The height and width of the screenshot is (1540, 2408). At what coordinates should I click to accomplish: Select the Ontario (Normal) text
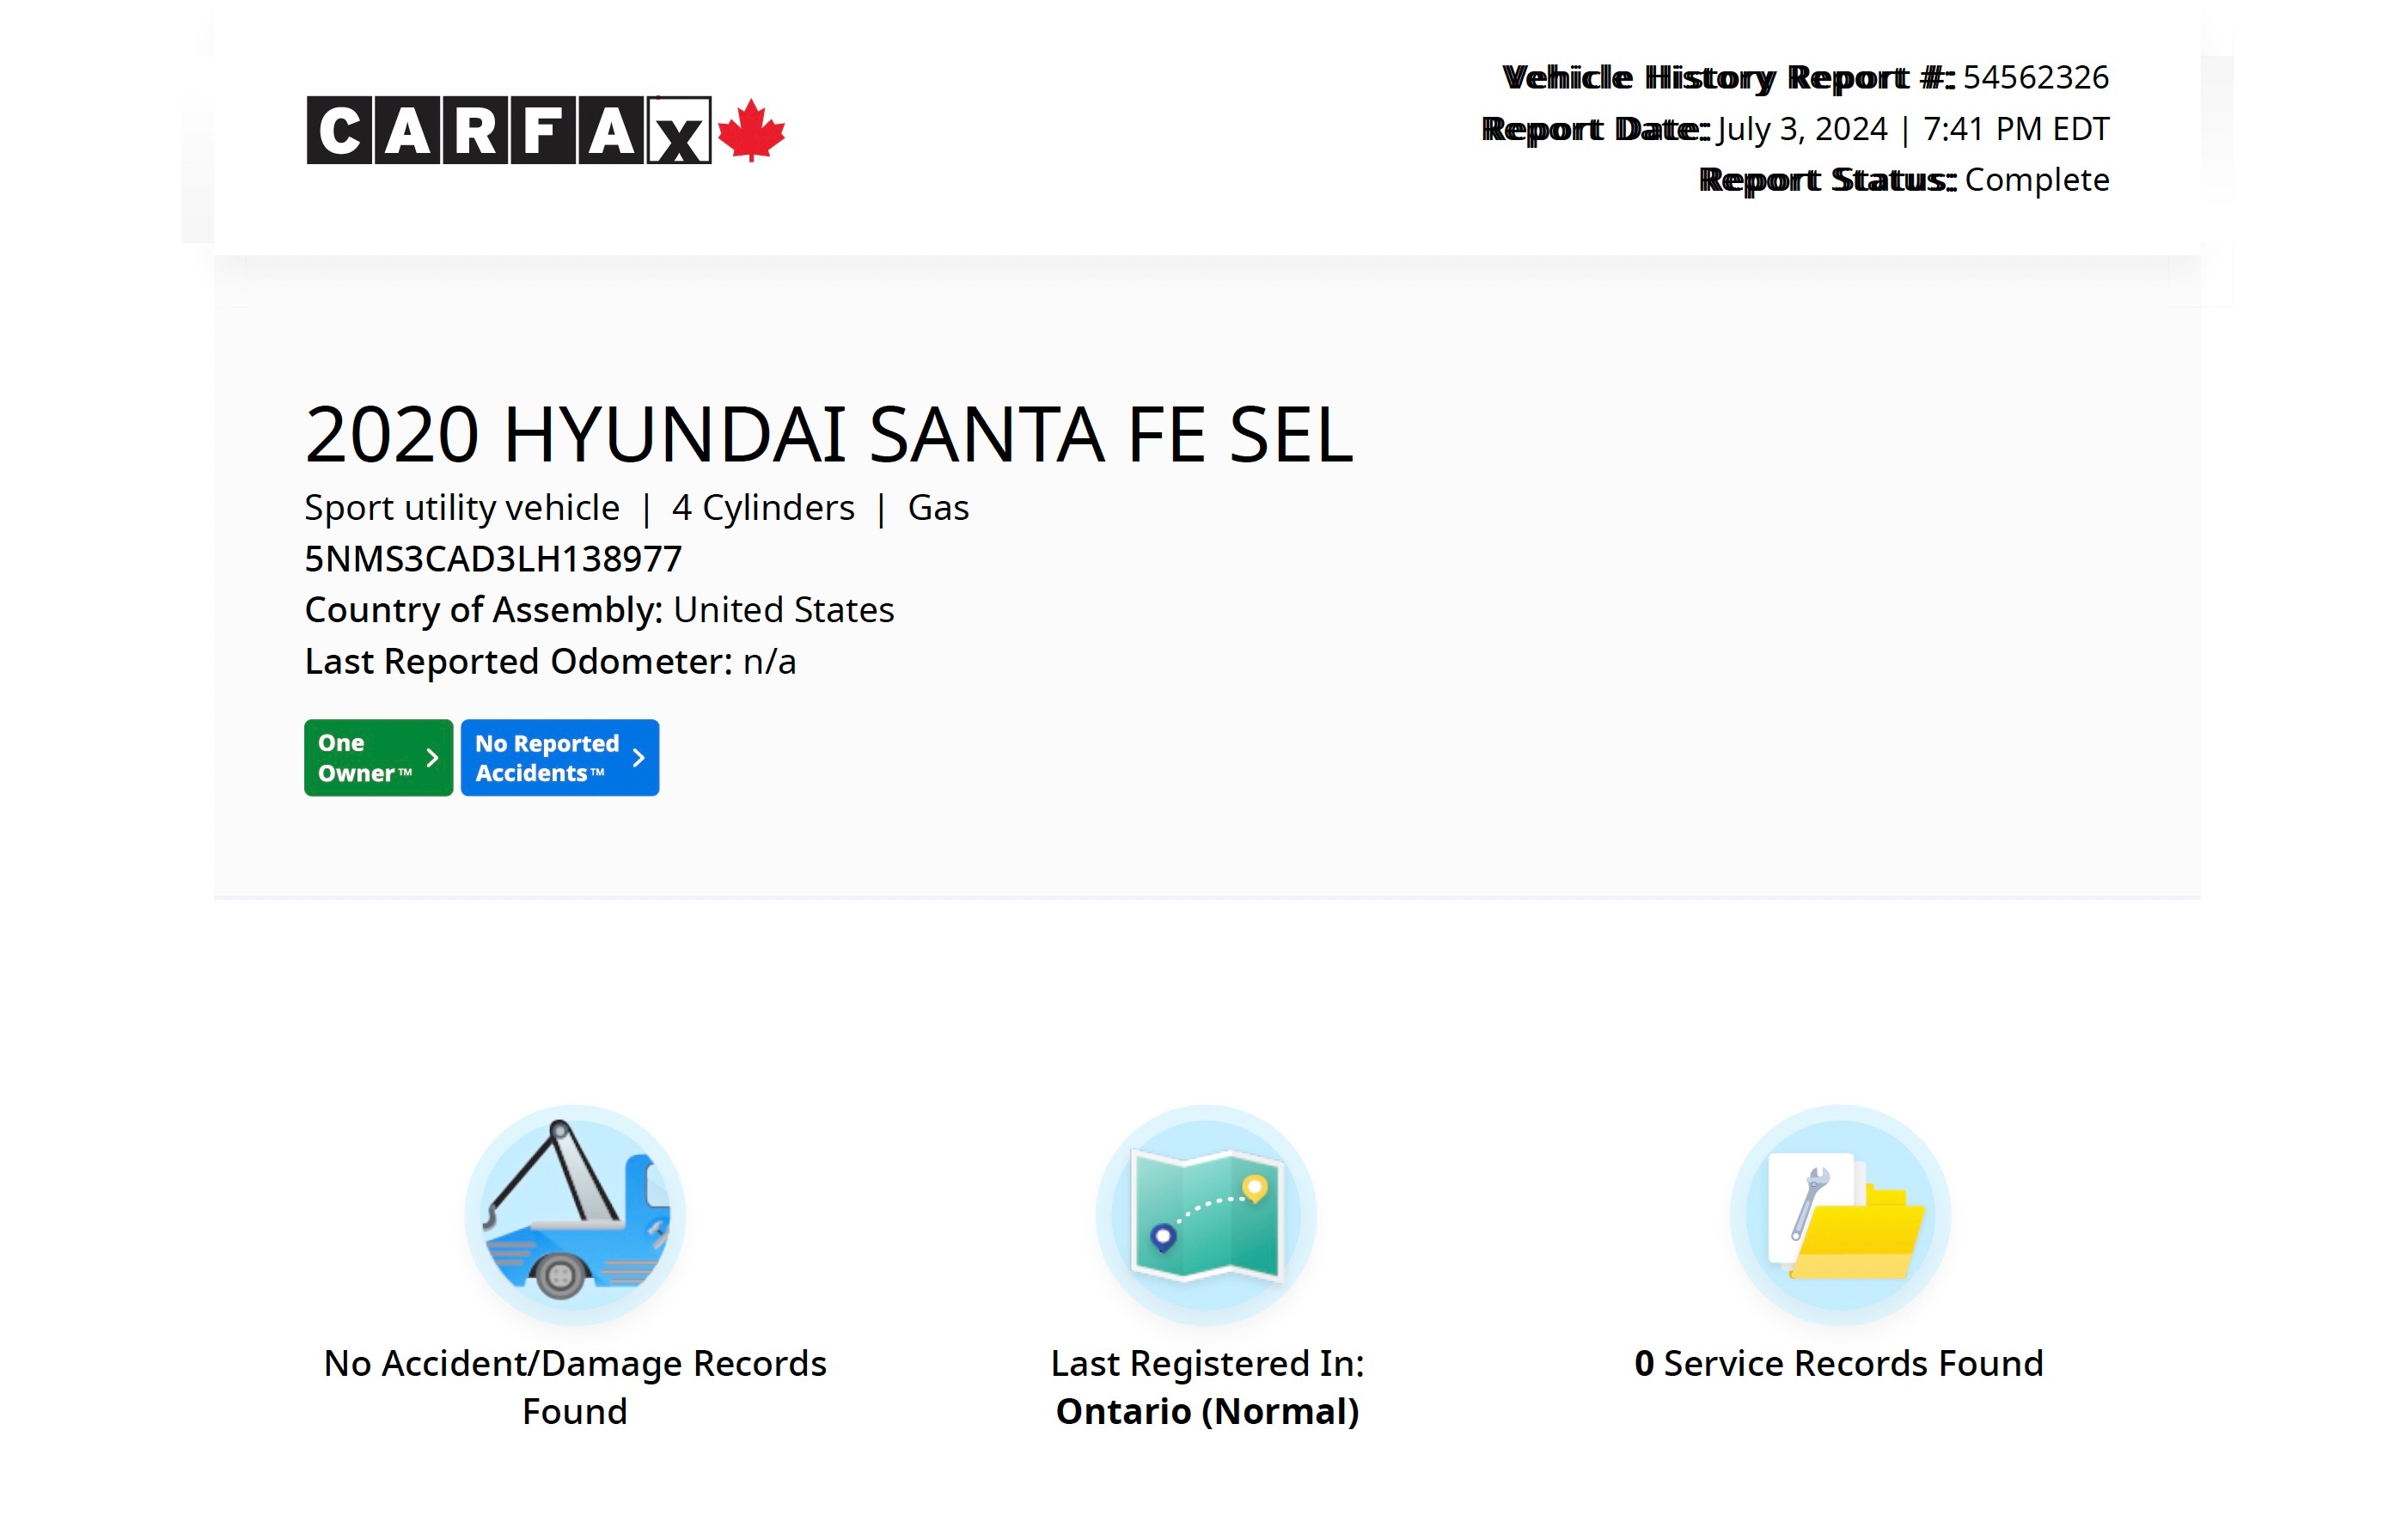tap(1207, 1412)
